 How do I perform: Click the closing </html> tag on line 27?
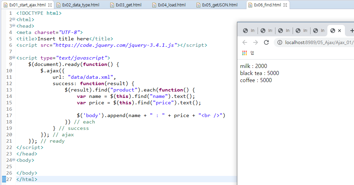[27, 179]
